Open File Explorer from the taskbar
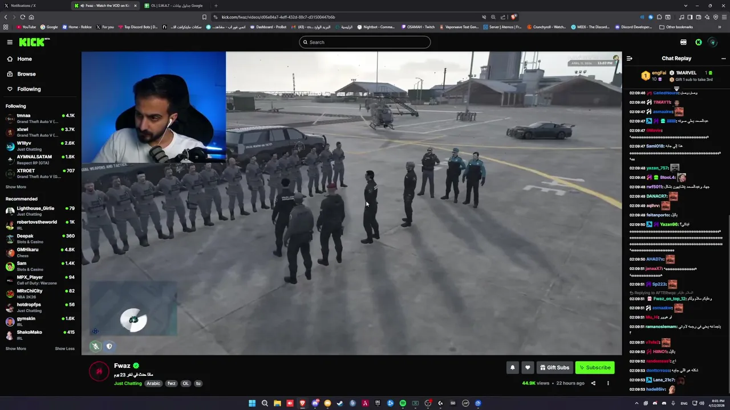730x410 pixels. pos(277,403)
